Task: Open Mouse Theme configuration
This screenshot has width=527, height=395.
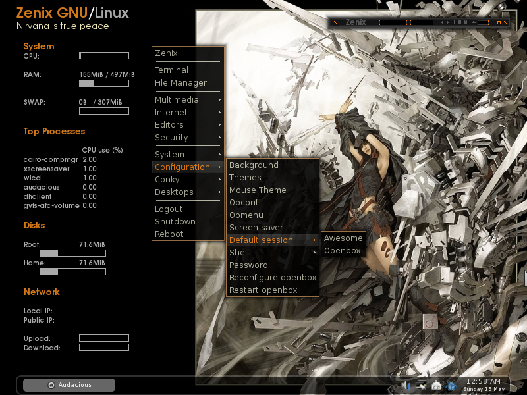Action: tap(273, 190)
